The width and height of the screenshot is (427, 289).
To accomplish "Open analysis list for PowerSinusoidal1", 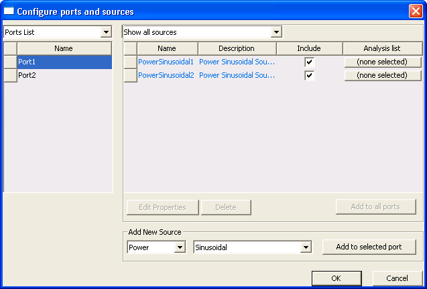I will coord(382,62).
